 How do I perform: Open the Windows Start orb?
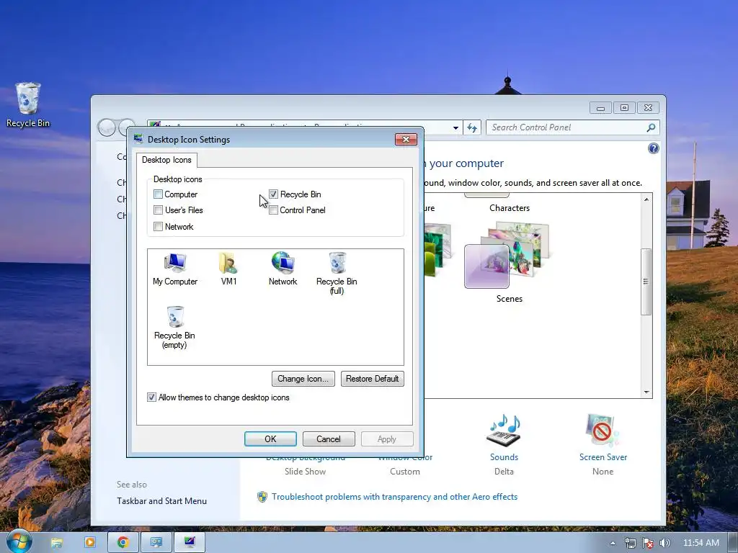(x=19, y=541)
